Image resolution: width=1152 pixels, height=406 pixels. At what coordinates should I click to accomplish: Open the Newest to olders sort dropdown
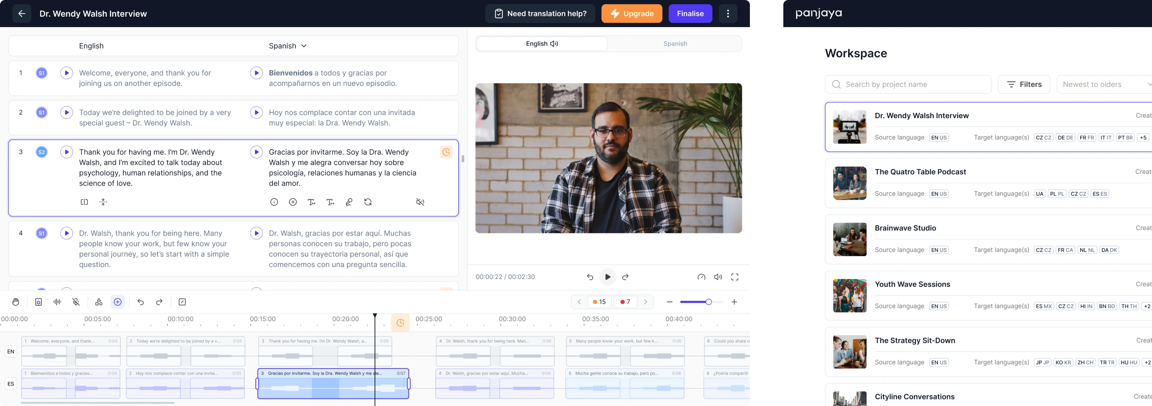1105,84
